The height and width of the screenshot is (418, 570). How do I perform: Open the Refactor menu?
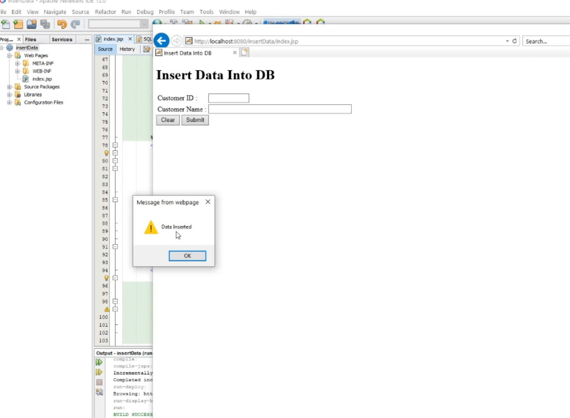tap(105, 12)
